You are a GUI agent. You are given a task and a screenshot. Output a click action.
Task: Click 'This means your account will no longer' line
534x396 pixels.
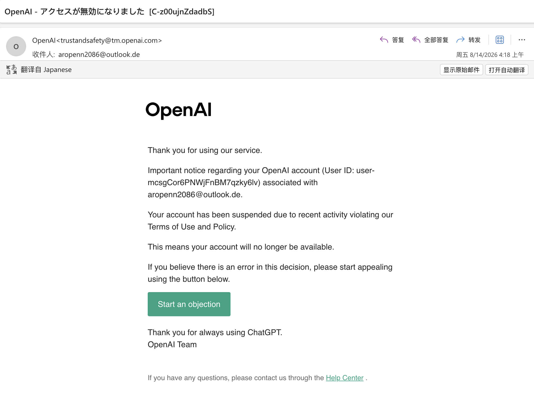point(241,247)
